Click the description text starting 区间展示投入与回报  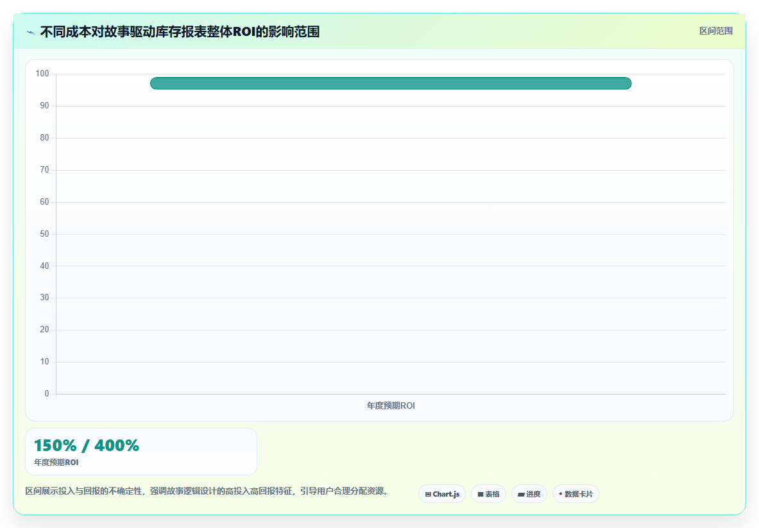tap(207, 491)
